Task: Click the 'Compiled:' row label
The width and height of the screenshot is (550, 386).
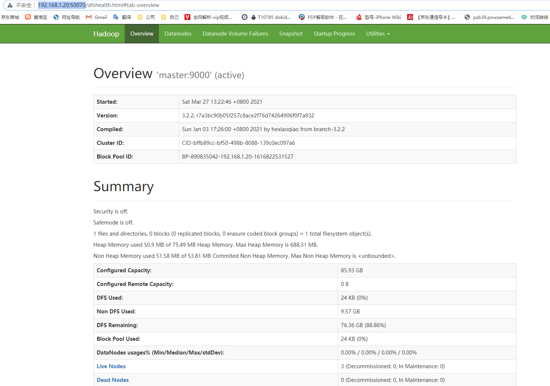Action: [110, 129]
